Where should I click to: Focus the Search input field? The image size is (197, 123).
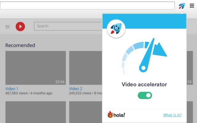pos(68,26)
